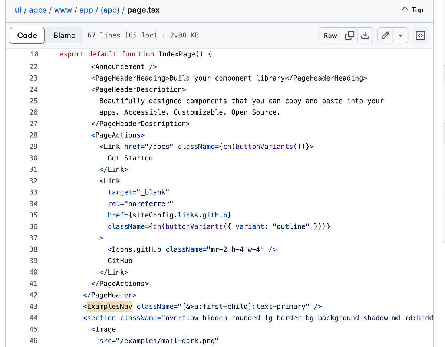Viewport: 445px width, 347px height.
Task: Jump back to top with the arrow
Action: [412, 10]
